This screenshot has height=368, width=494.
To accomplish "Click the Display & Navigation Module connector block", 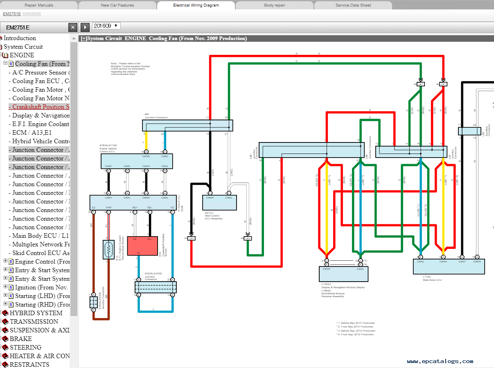I will [x=343, y=274].
